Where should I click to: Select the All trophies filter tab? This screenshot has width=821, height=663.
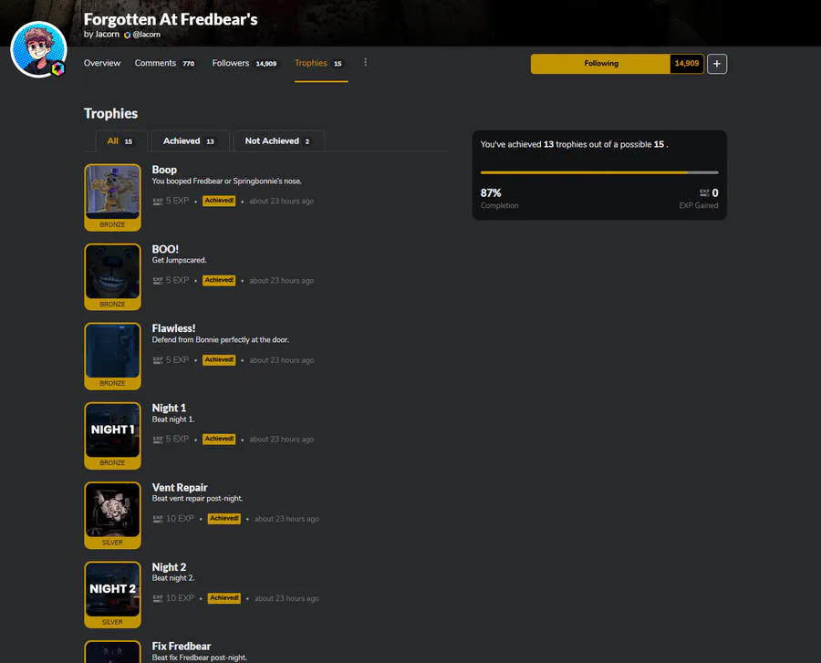click(121, 140)
